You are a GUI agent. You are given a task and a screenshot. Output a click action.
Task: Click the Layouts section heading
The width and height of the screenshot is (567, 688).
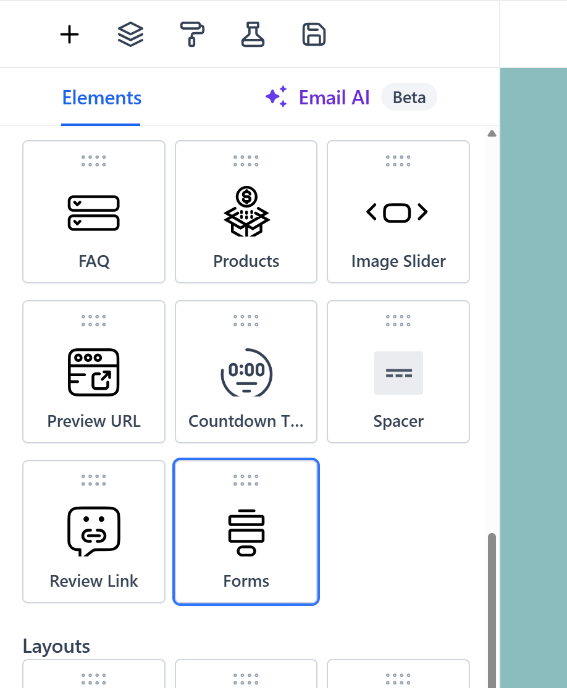coord(56,646)
